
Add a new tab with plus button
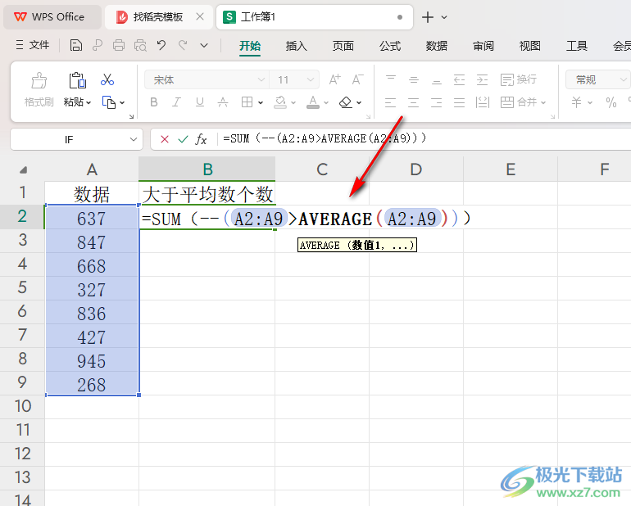[428, 17]
